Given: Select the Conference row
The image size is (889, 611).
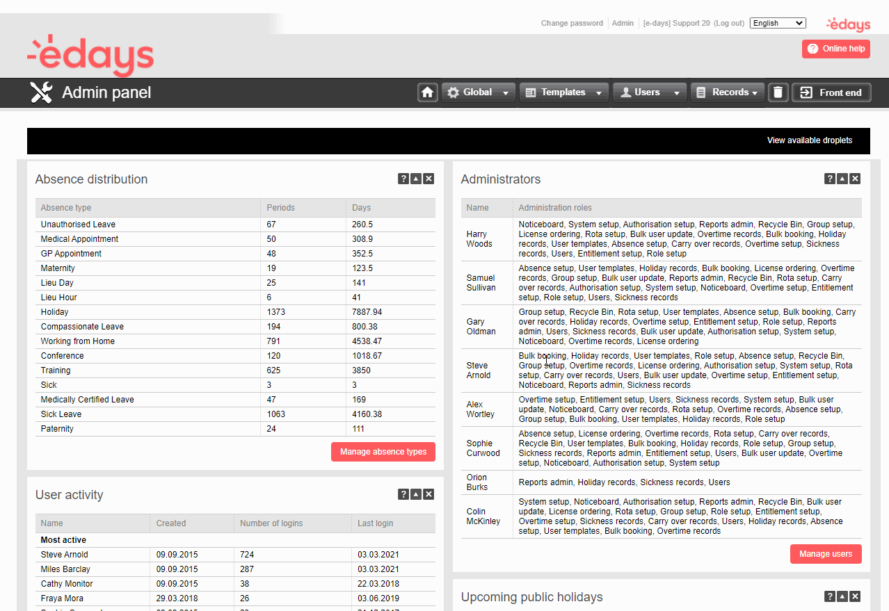Looking at the screenshot, I should click(235, 356).
